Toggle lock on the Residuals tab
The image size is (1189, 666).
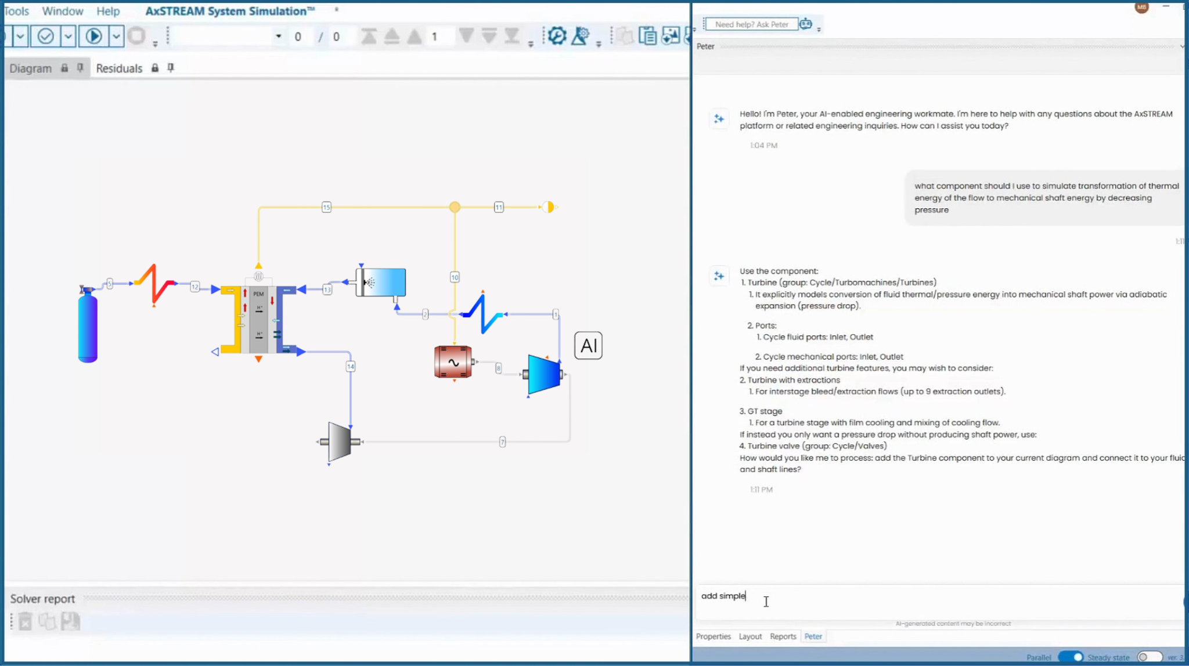tap(155, 68)
